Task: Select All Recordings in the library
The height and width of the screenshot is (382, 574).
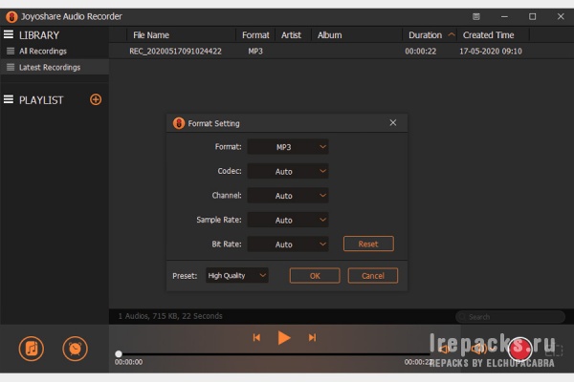Action: tap(43, 52)
